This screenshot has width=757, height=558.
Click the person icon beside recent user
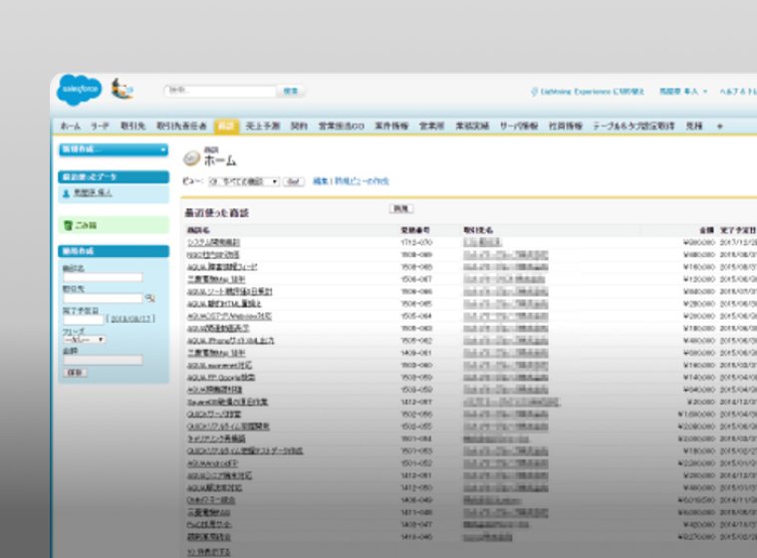click(x=66, y=193)
